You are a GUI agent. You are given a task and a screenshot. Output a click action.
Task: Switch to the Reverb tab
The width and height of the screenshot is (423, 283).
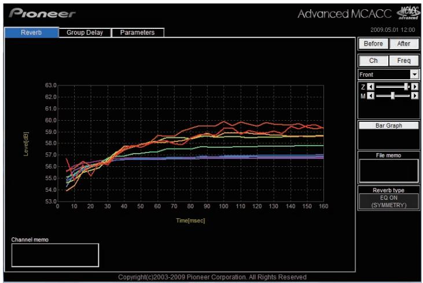click(31, 32)
